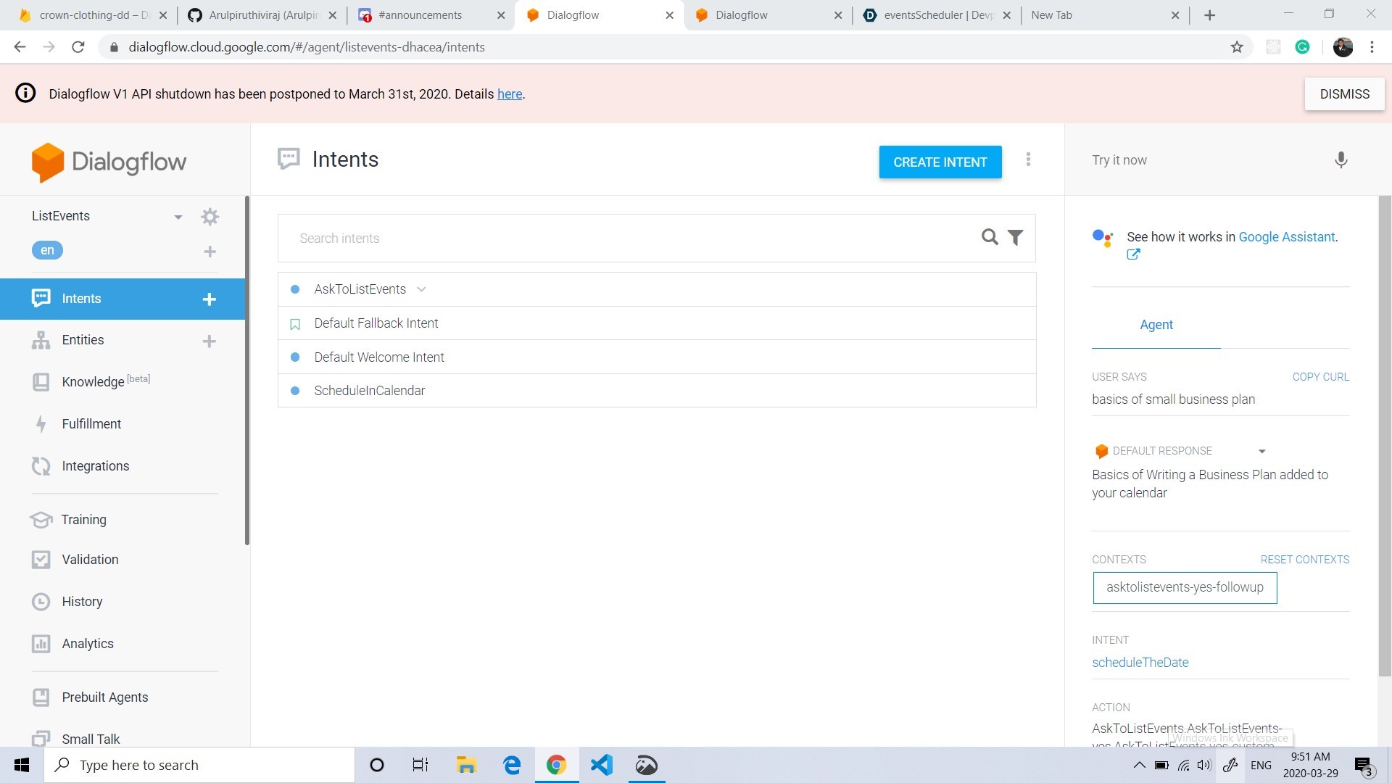Click the microphone icon in Try it now
1392x783 pixels.
coord(1341,160)
